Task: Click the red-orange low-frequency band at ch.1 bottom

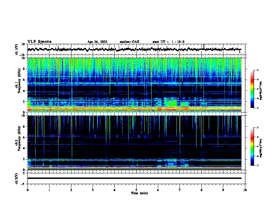Action: coord(134,109)
